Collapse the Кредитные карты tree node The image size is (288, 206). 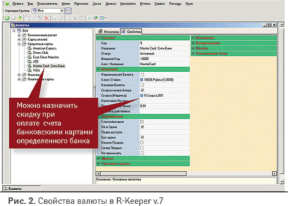pyautogui.click(x=19, y=44)
